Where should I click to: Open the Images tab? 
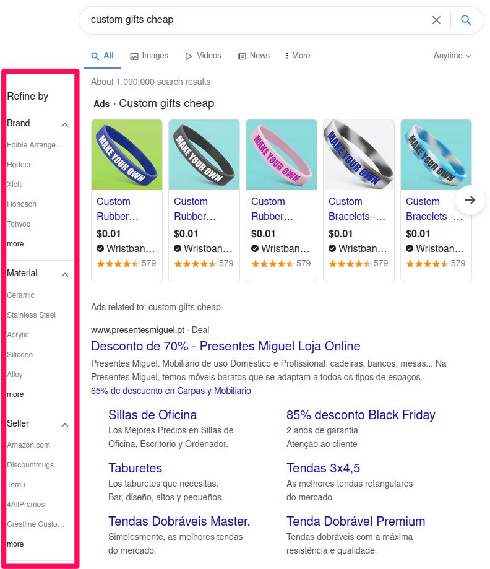(149, 56)
